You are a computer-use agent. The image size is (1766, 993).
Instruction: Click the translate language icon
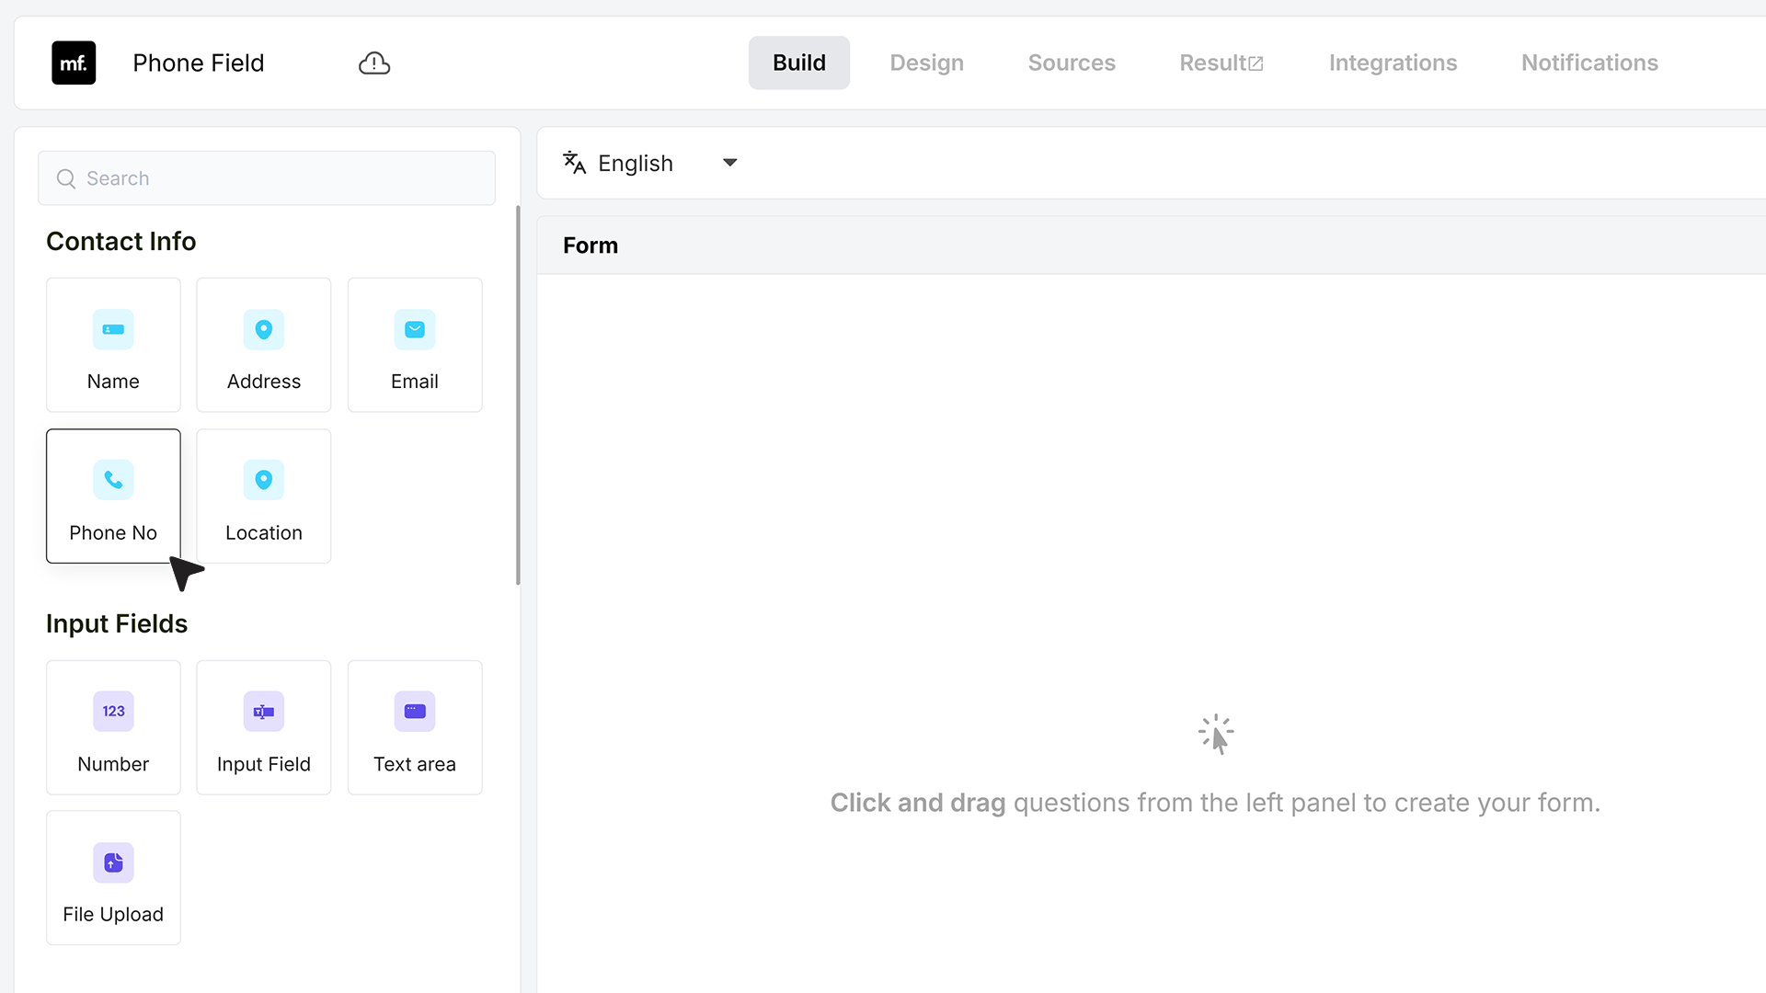(x=574, y=163)
